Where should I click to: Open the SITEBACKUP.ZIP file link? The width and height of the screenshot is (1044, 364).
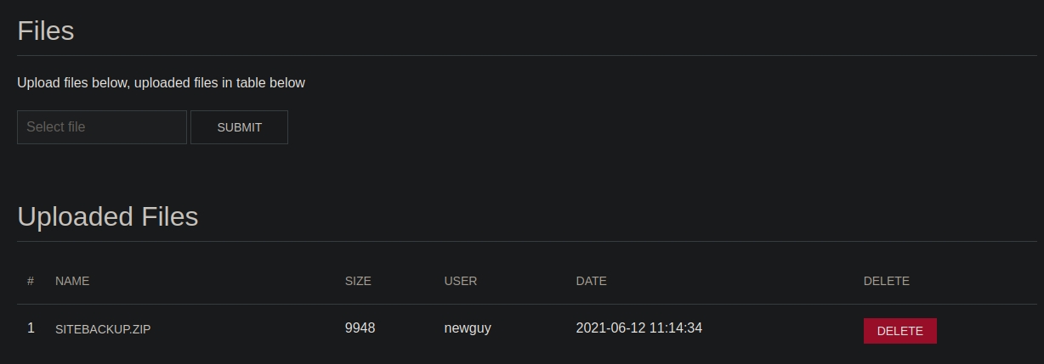103,329
